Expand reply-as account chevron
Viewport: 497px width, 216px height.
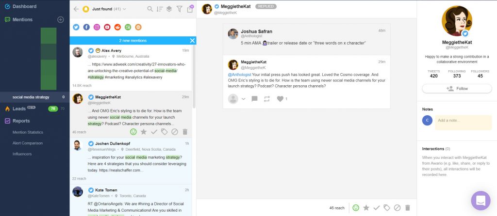(244, 99)
